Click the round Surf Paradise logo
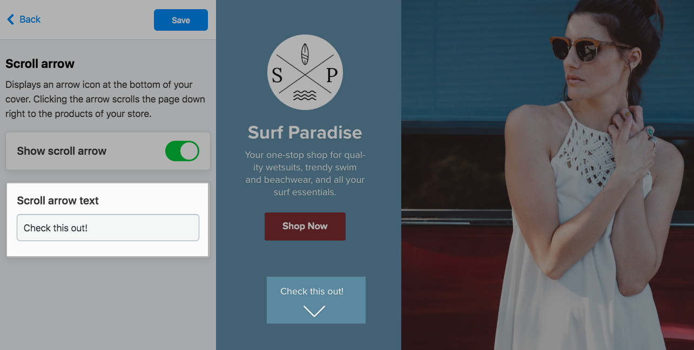 coord(305,72)
